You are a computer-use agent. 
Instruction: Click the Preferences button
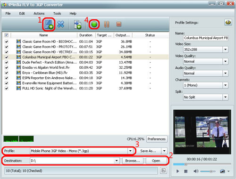pyautogui.click(x=157, y=139)
